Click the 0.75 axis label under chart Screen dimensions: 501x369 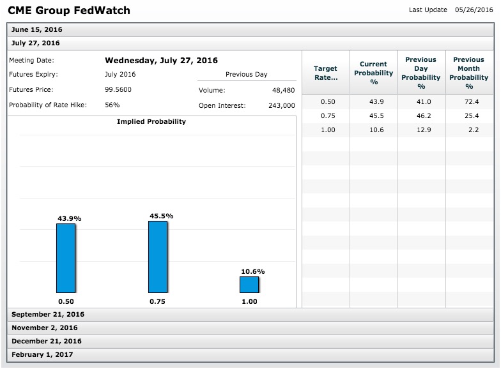[157, 301]
